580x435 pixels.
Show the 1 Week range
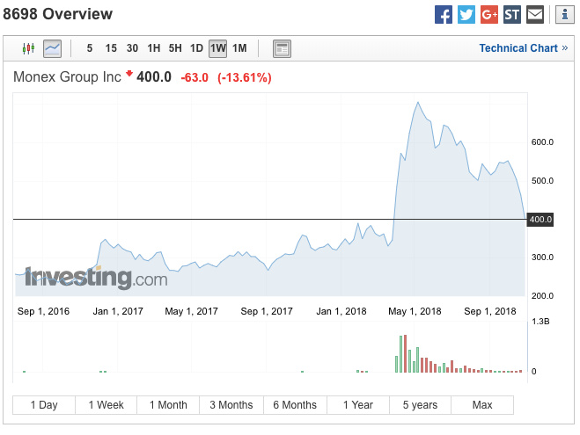click(106, 405)
